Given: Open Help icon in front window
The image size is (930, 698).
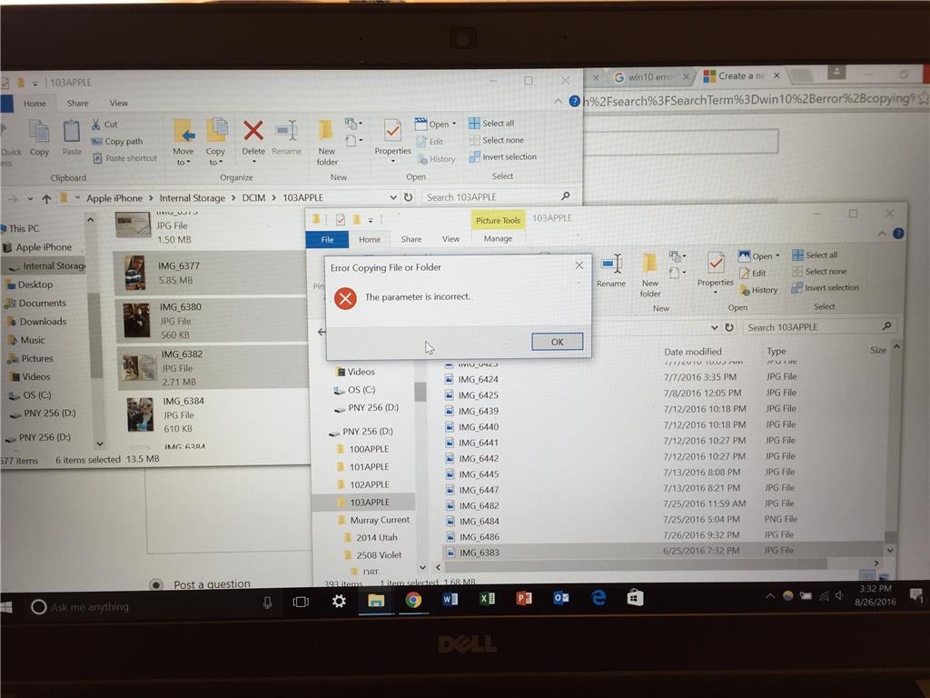Looking at the screenshot, I should click(x=898, y=234).
